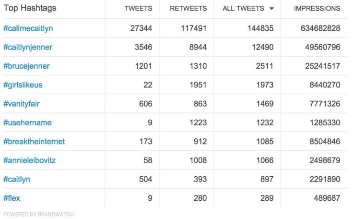Open the #girlslikeus hashtag link
This screenshot has width=353, height=219.
coord(23,85)
